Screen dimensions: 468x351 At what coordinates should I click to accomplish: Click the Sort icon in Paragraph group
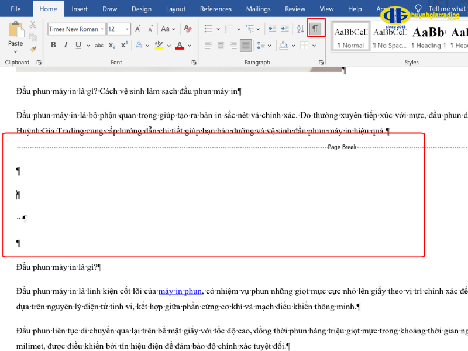[300, 28]
